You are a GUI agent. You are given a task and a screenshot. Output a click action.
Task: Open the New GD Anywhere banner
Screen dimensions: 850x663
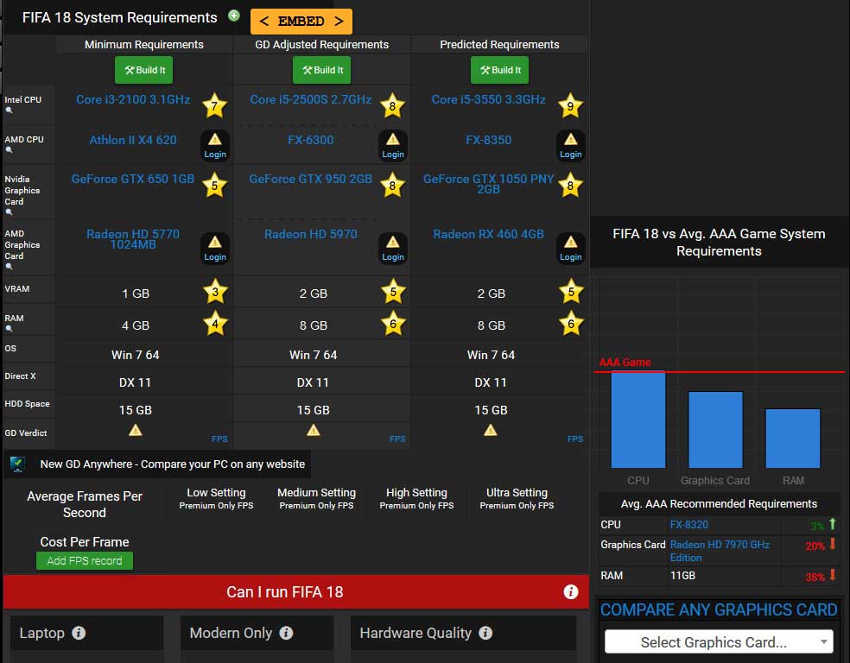[x=157, y=464]
